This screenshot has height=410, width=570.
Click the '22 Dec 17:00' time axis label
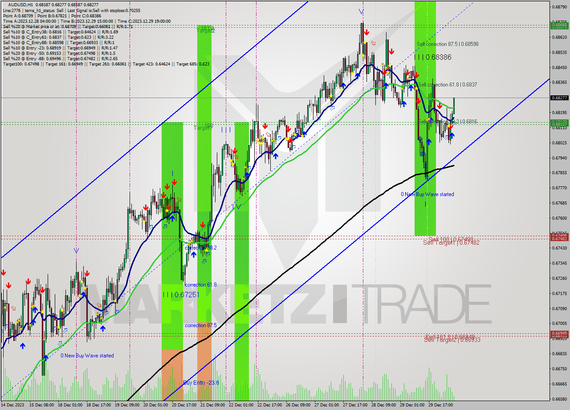[270, 405]
